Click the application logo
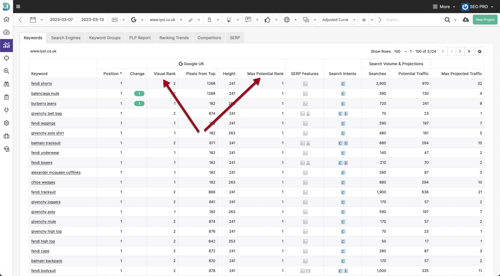Image resolution: width=500 pixels, height=276 pixels. pyautogui.click(x=6, y=6)
